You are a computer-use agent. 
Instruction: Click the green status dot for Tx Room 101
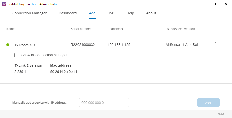(8, 45)
